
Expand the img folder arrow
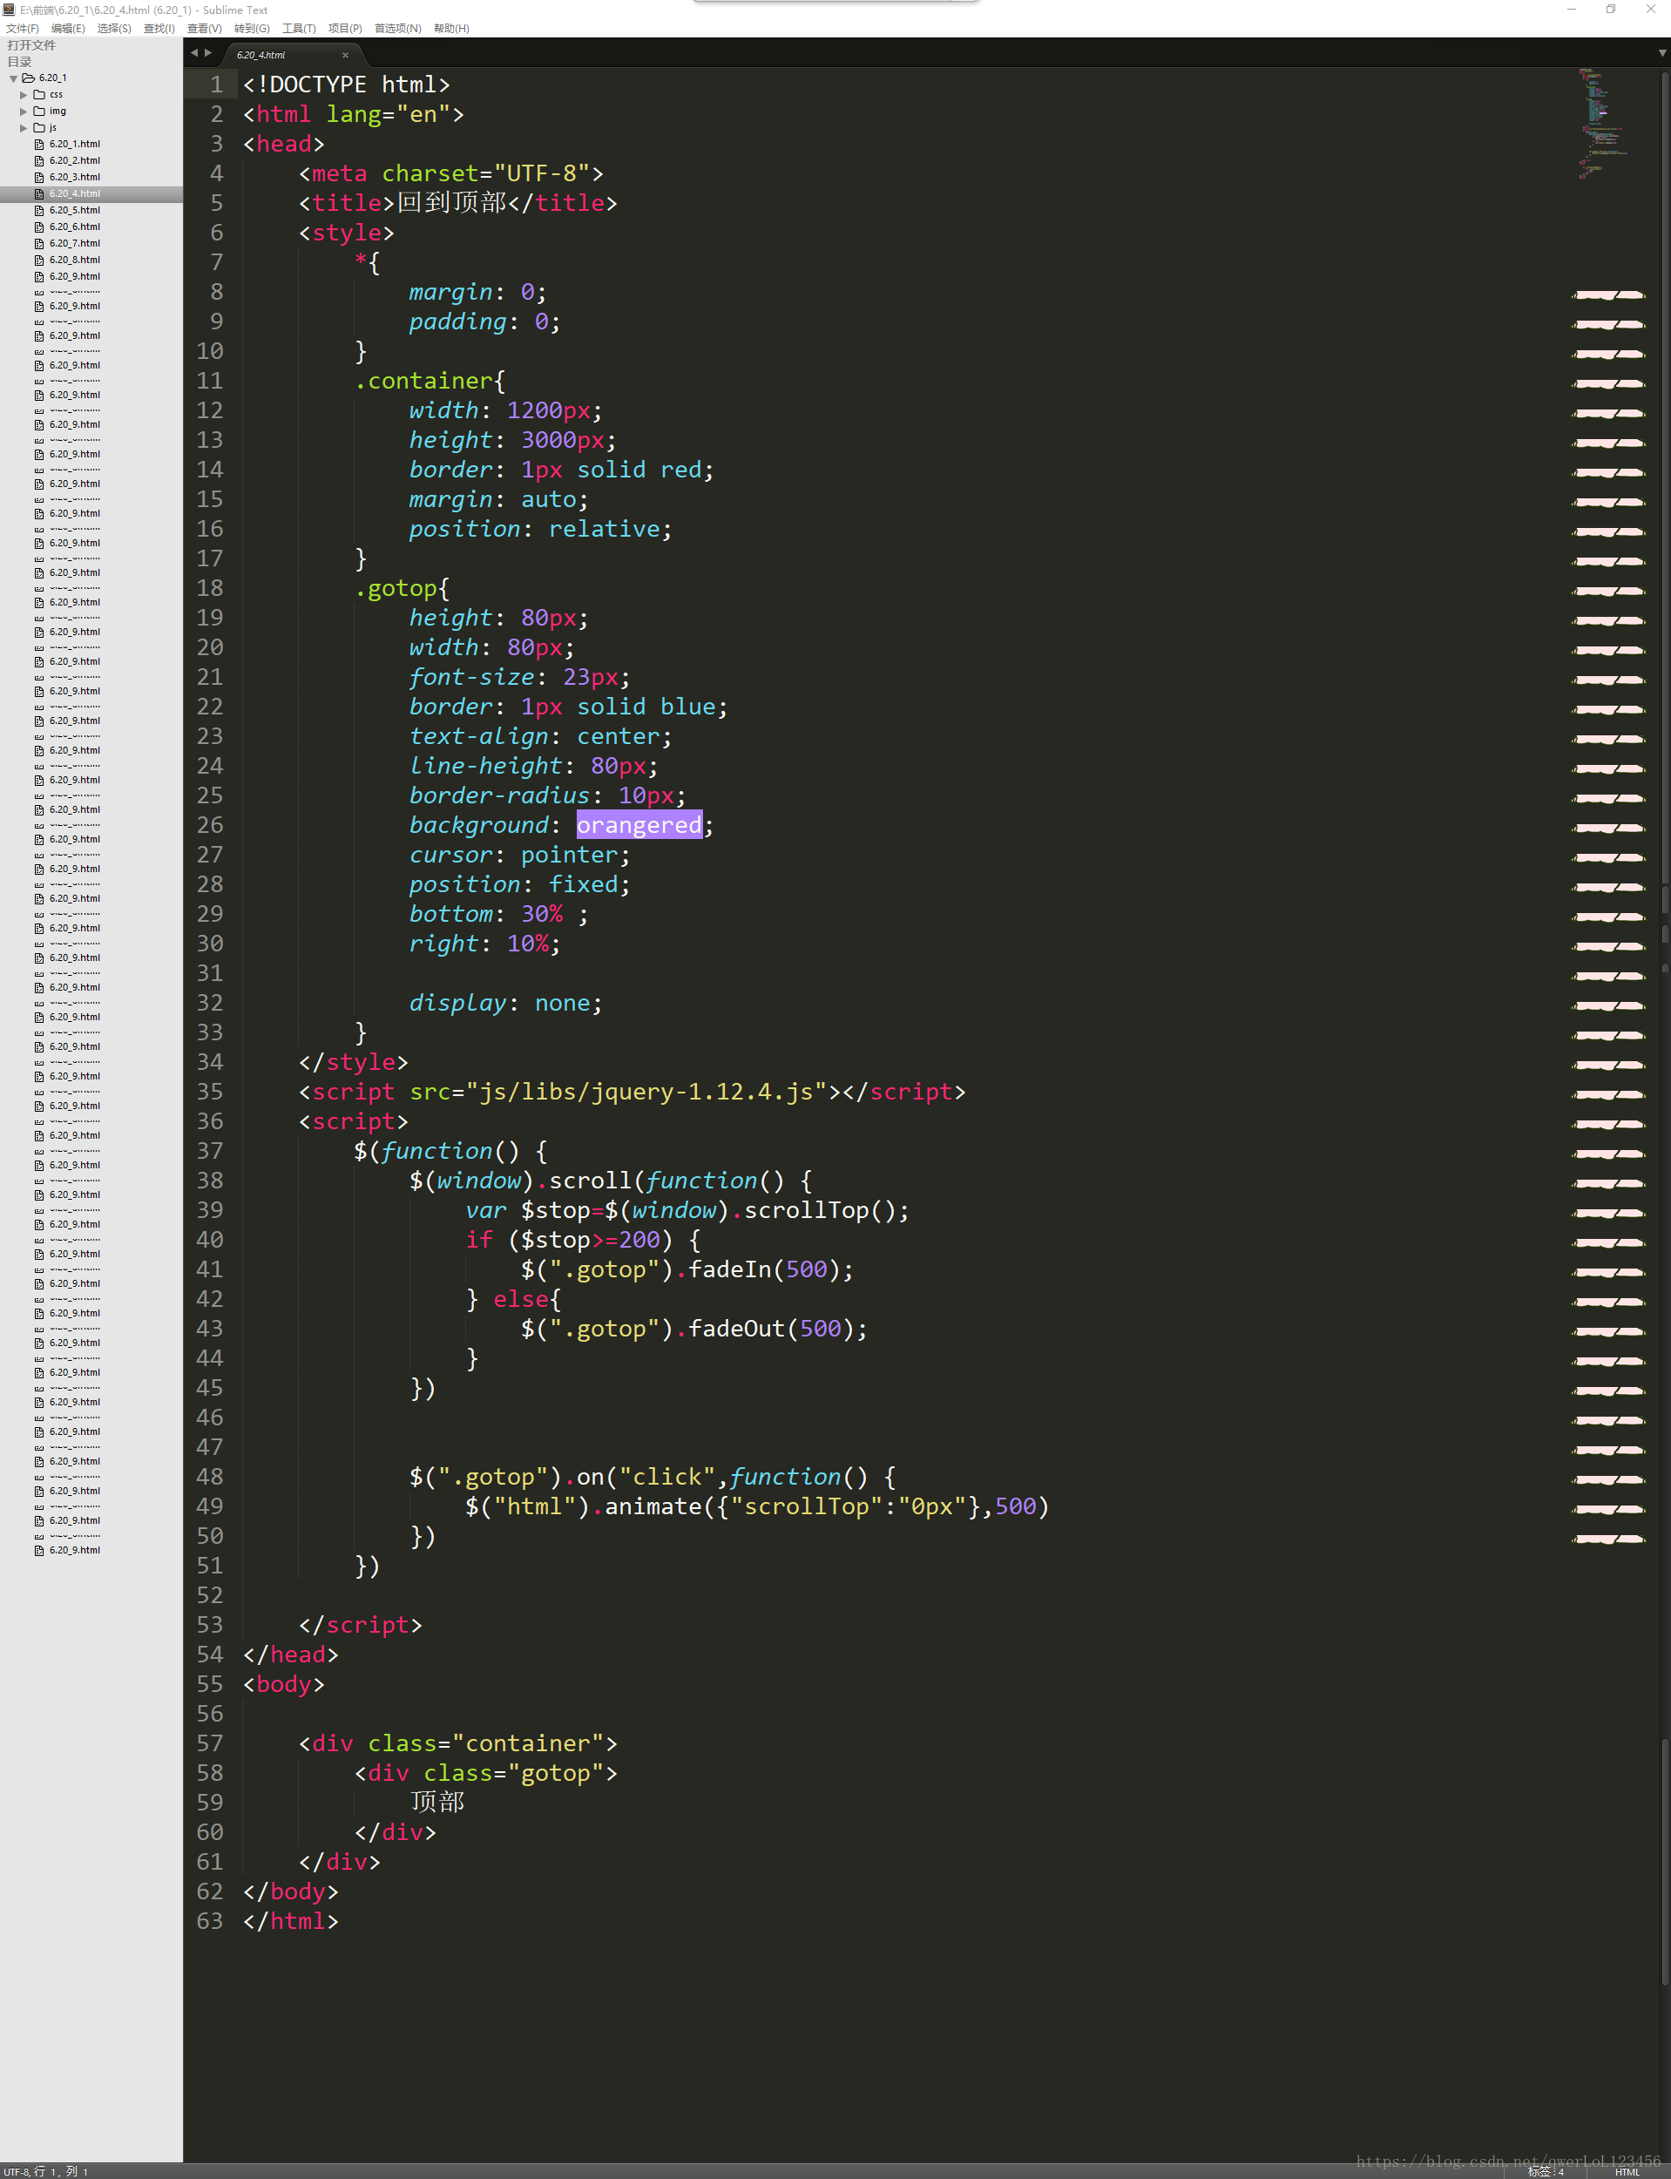23,112
